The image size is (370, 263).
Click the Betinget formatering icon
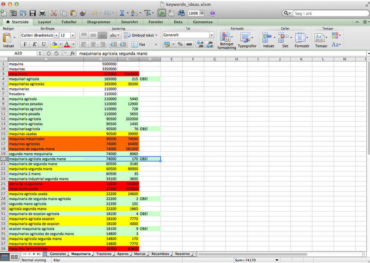(227, 41)
